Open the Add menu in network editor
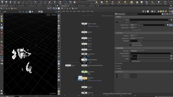The width and height of the screenshot is (173, 97). point(64,11)
